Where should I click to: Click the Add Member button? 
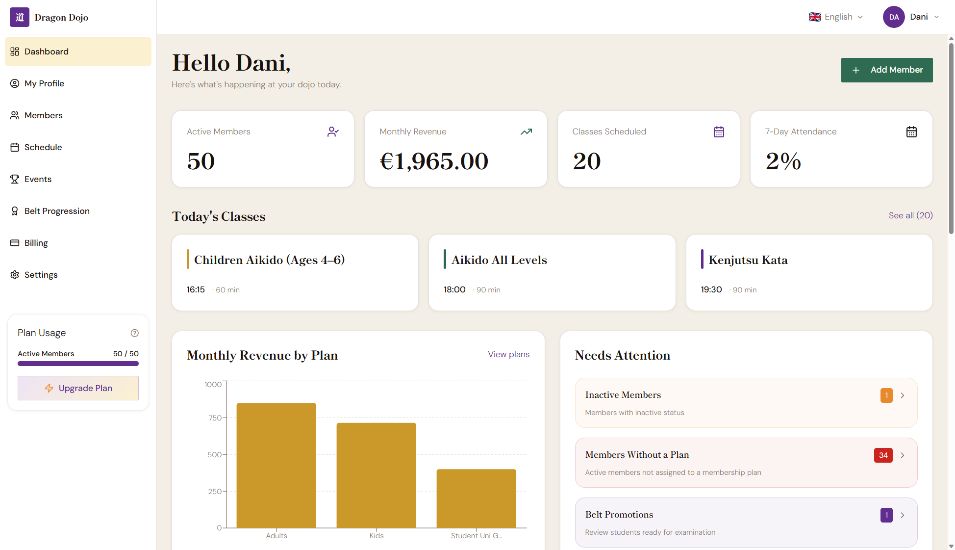(887, 70)
